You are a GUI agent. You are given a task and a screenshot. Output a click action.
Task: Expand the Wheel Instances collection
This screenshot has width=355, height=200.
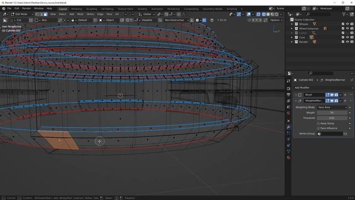point(292,28)
